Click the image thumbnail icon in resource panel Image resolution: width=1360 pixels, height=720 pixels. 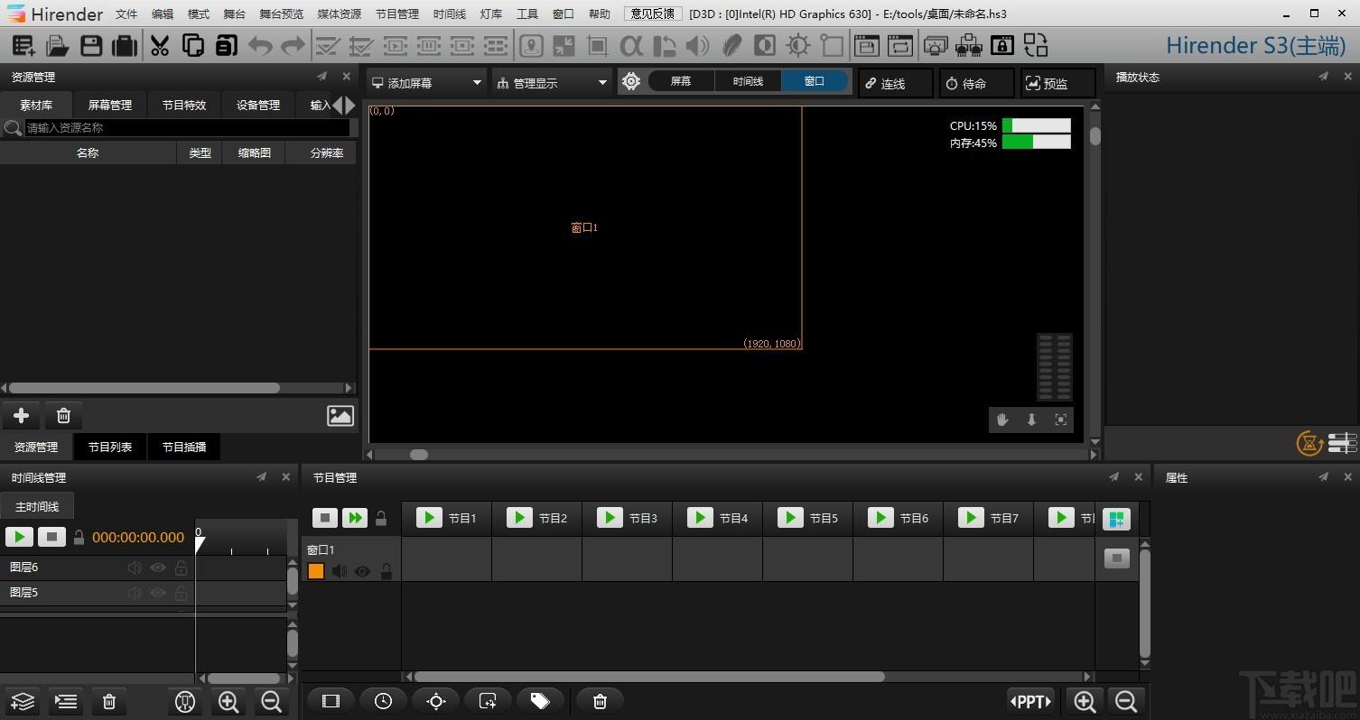click(x=340, y=416)
